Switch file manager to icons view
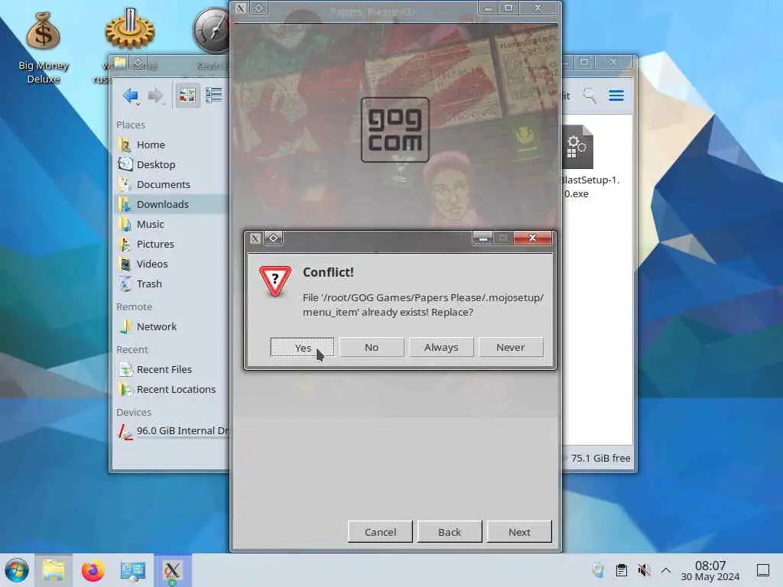The height and width of the screenshot is (587, 783). tap(187, 96)
